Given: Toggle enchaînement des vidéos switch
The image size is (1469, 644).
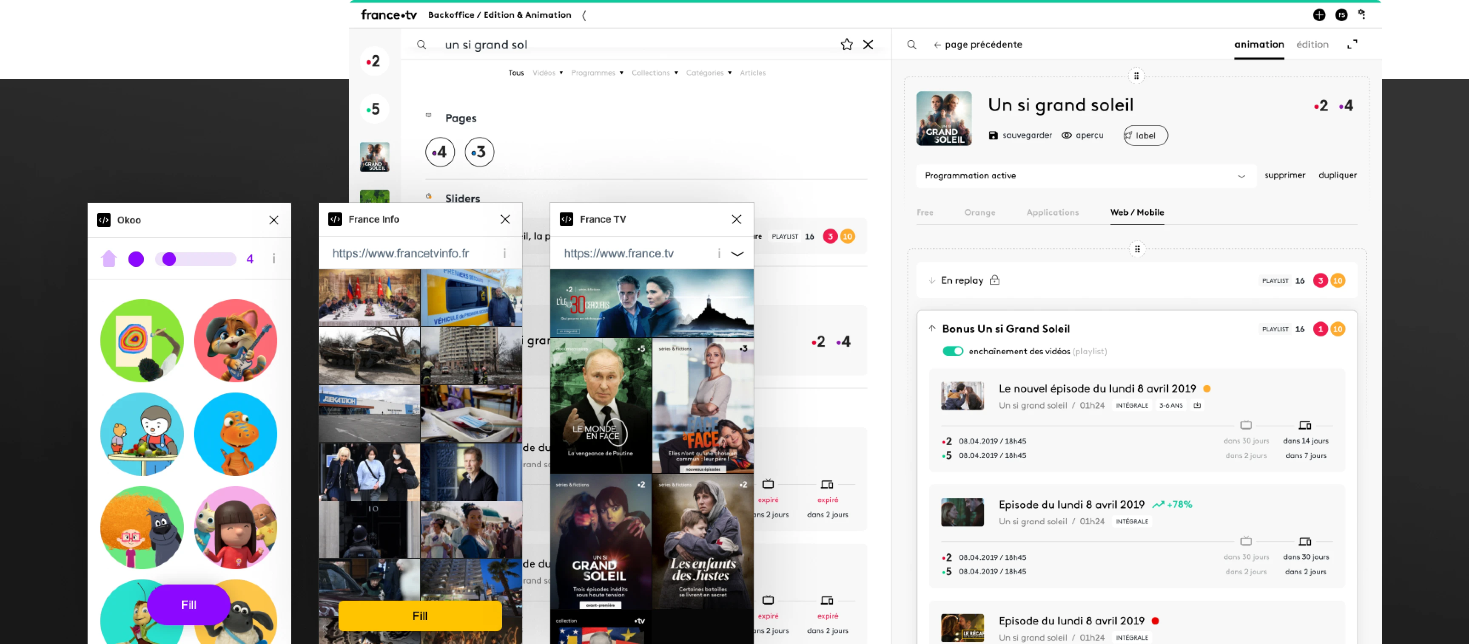Looking at the screenshot, I should 952,351.
